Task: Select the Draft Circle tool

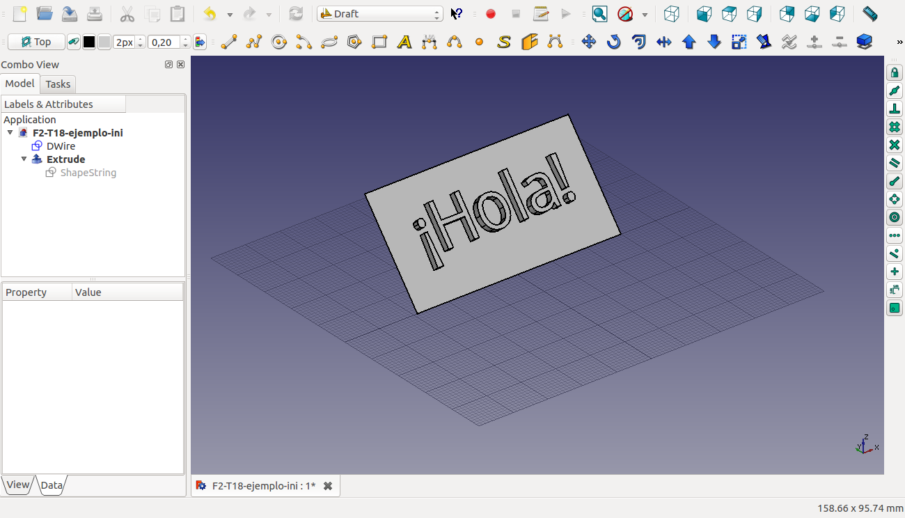Action: pyautogui.click(x=279, y=42)
